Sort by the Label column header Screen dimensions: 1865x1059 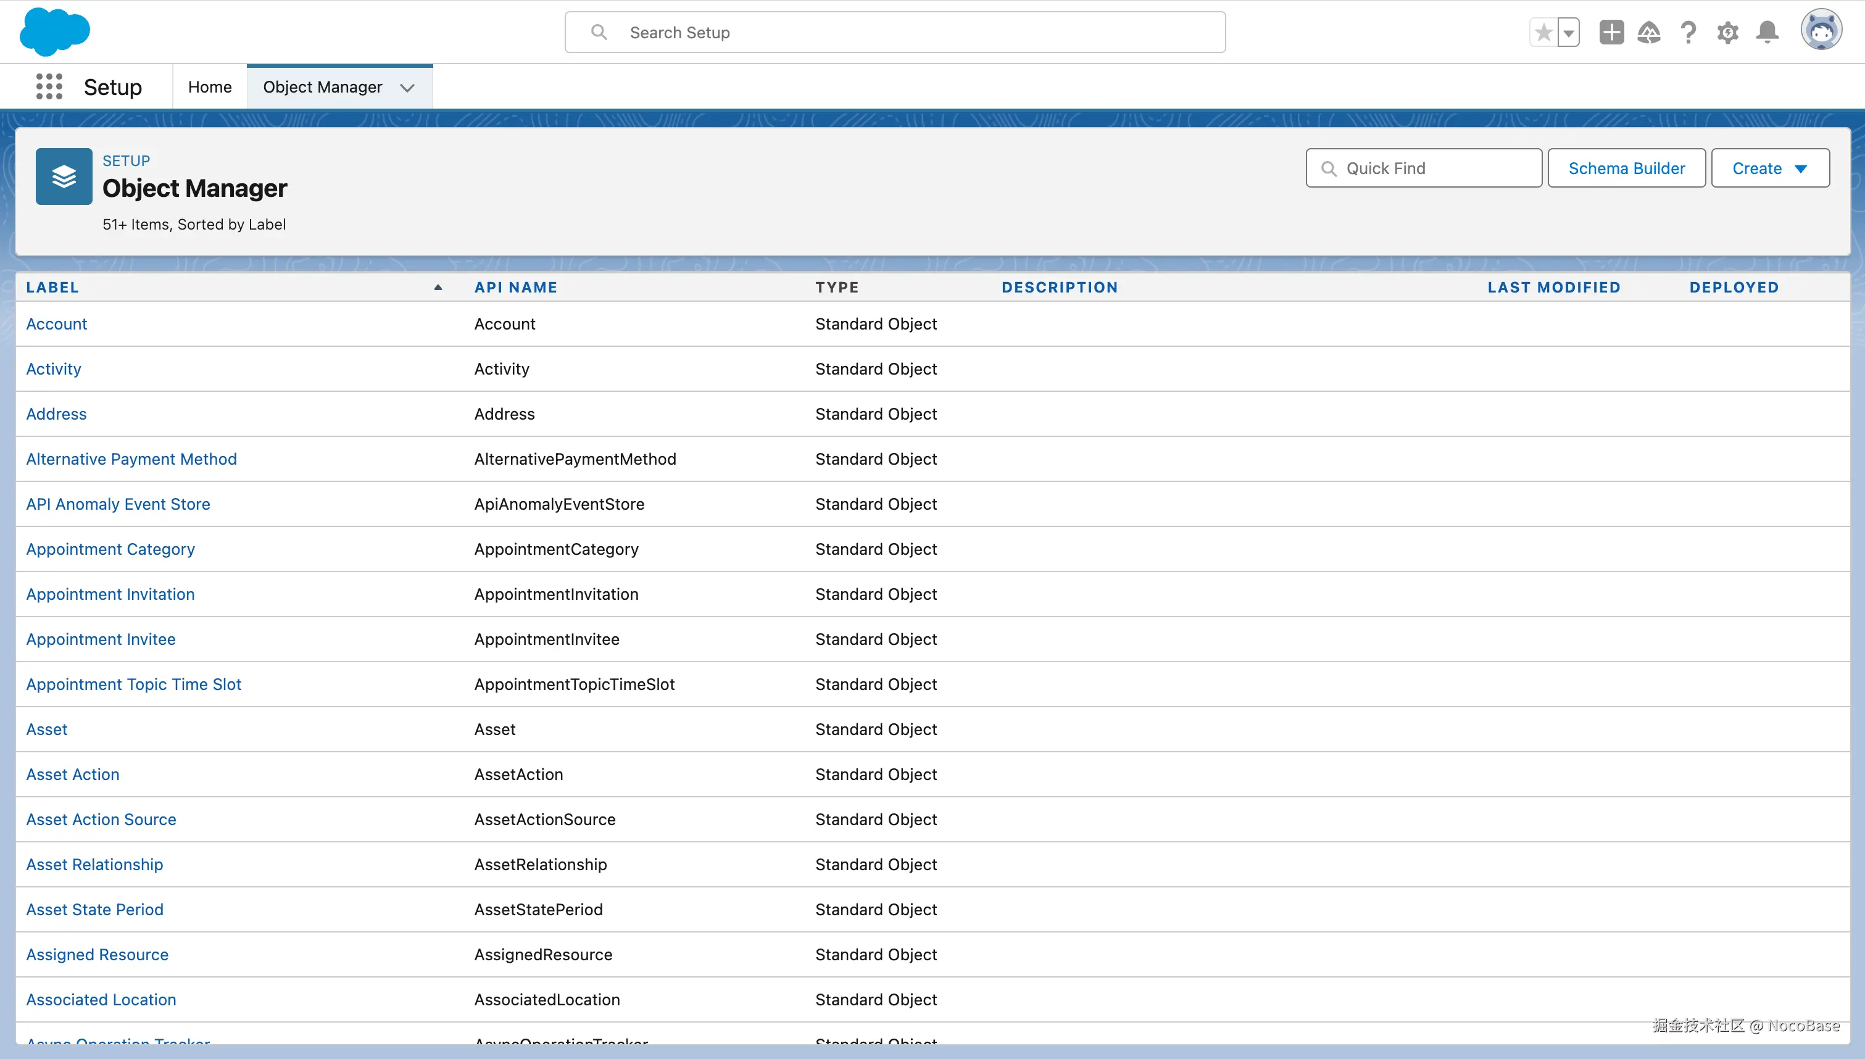point(52,288)
